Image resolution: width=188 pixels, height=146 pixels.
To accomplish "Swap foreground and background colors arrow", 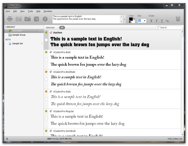I will [134, 19].
